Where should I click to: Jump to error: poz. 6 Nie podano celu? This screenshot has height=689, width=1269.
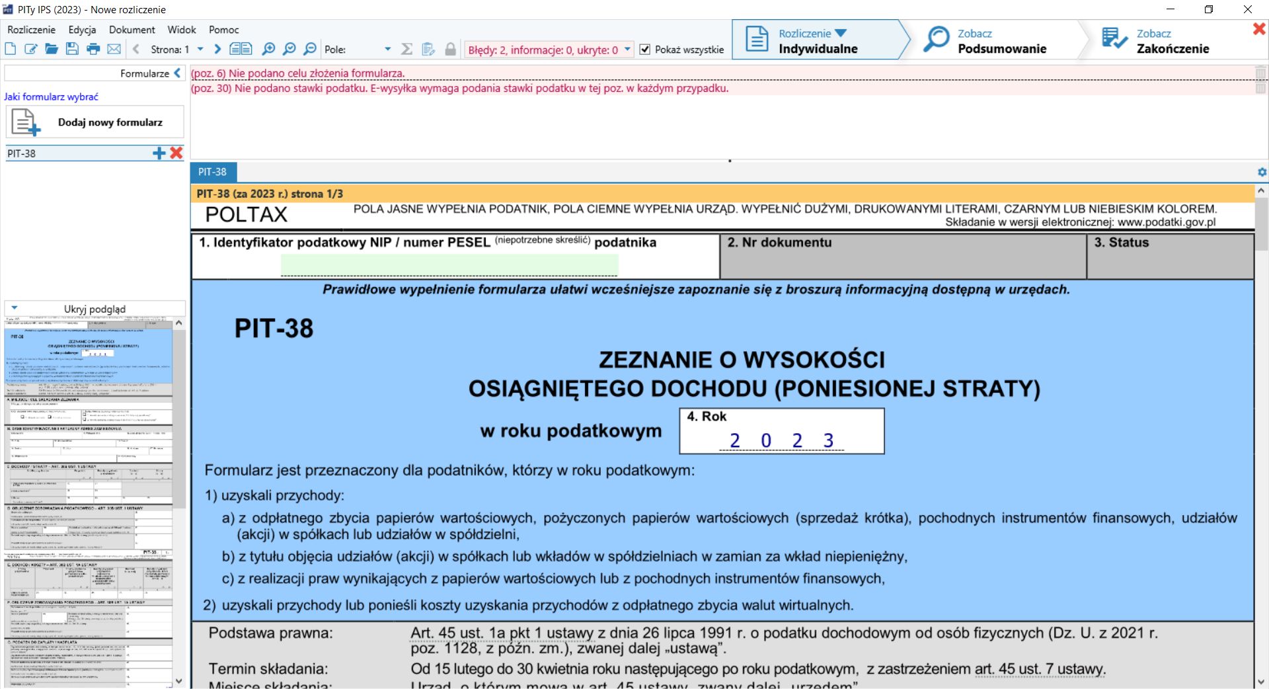298,73
